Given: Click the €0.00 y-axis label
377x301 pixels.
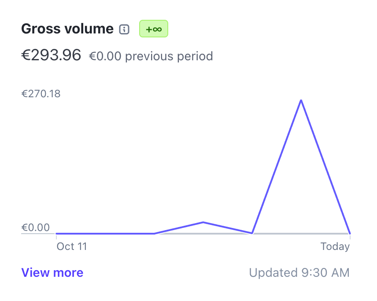Looking at the screenshot, I should click(x=36, y=228).
